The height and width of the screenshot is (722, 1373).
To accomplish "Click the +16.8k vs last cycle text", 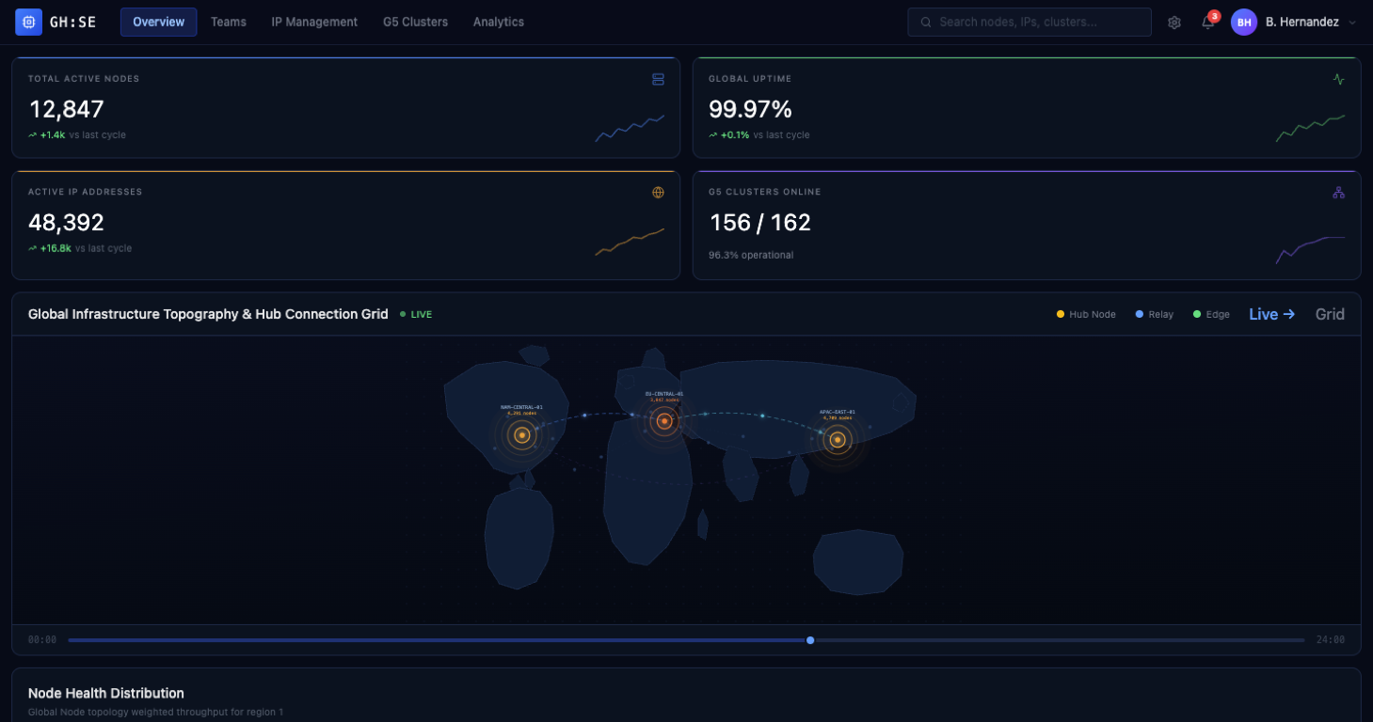I will click(x=80, y=248).
